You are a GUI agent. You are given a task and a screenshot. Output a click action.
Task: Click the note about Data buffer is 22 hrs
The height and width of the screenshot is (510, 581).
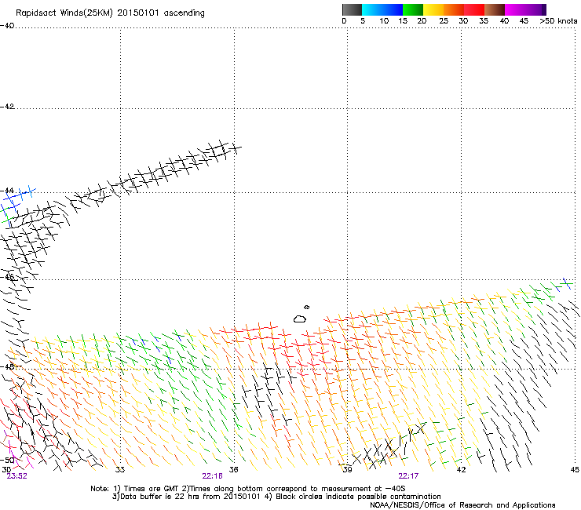click(x=276, y=497)
